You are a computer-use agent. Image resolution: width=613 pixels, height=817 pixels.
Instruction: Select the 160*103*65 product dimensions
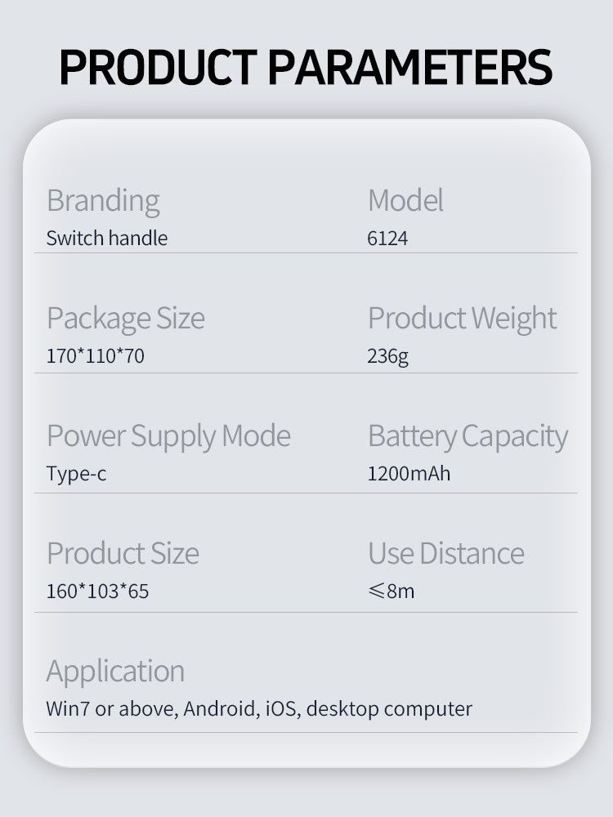97,592
